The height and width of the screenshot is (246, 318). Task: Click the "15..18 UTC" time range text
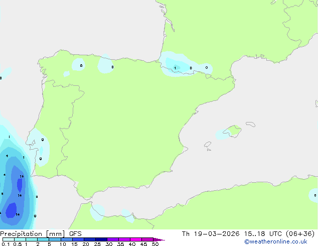click(x=263, y=234)
